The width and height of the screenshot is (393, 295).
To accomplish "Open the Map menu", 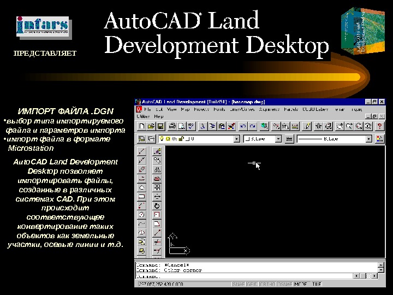I will (185, 109).
